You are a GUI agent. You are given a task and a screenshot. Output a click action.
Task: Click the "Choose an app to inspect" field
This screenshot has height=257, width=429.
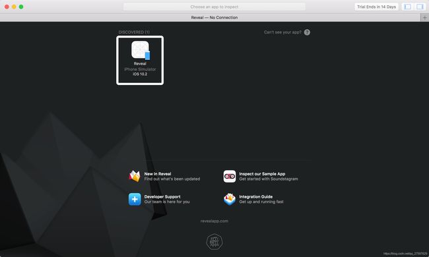click(x=214, y=7)
